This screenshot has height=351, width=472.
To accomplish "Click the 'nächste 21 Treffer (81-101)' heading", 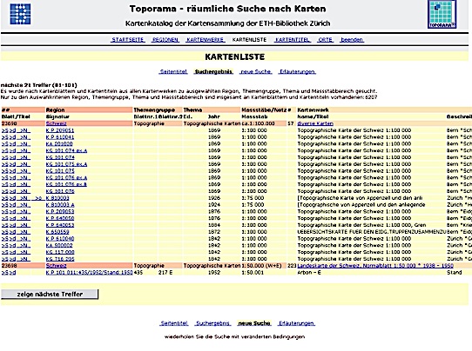I will click(39, 85).
